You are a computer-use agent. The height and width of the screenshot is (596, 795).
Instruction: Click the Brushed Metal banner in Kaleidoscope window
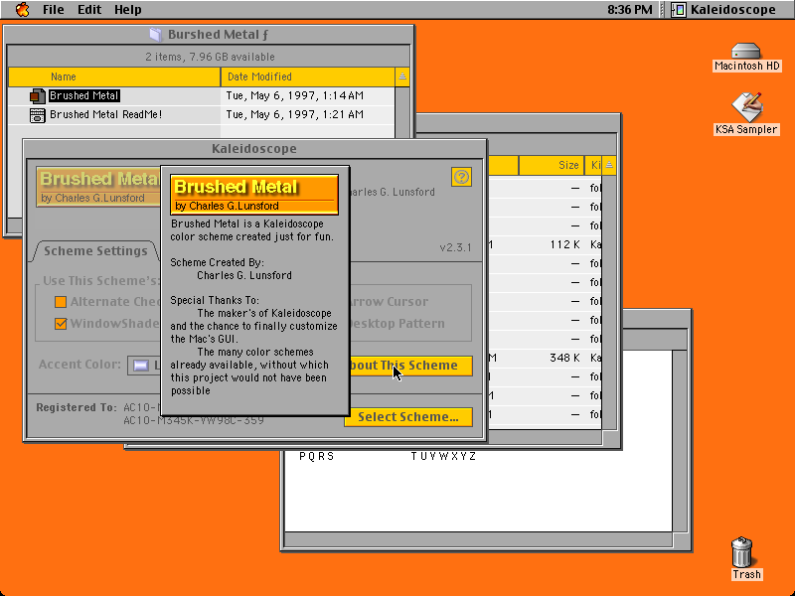click(98, 187)
